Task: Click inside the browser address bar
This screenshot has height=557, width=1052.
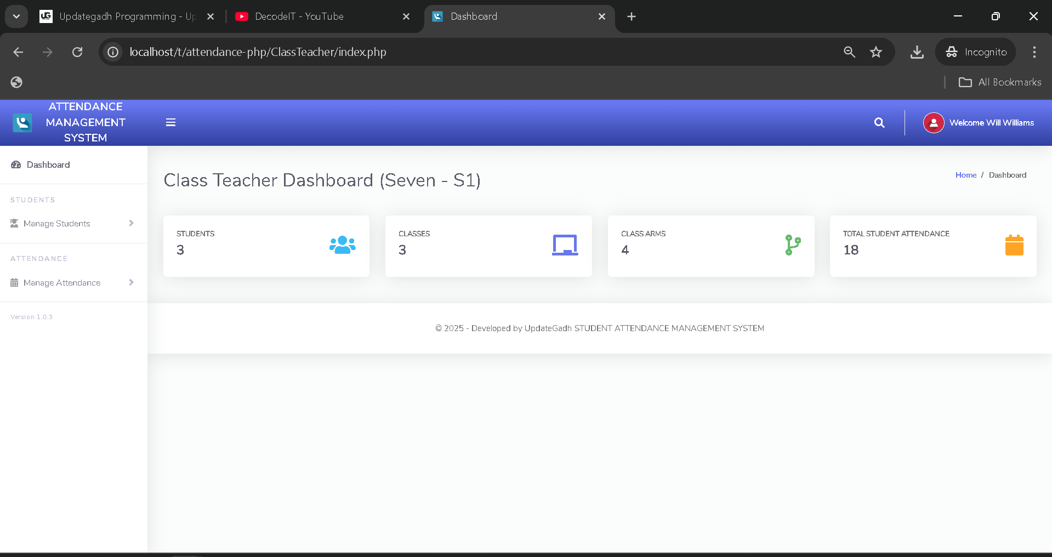Action: click(384, 52)
